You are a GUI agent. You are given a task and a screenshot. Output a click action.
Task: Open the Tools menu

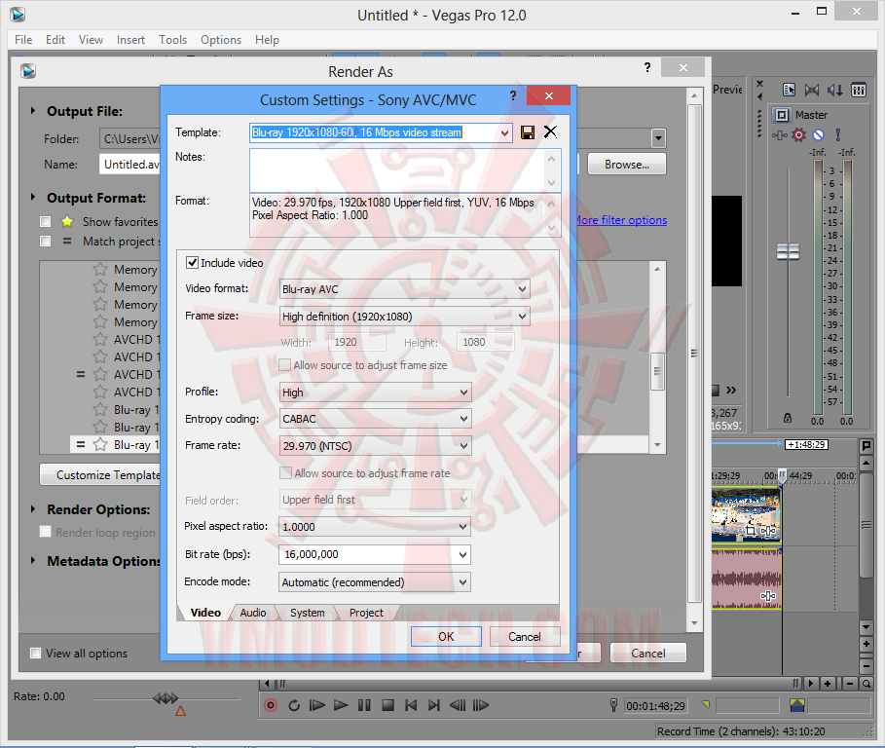pos(172,40)
